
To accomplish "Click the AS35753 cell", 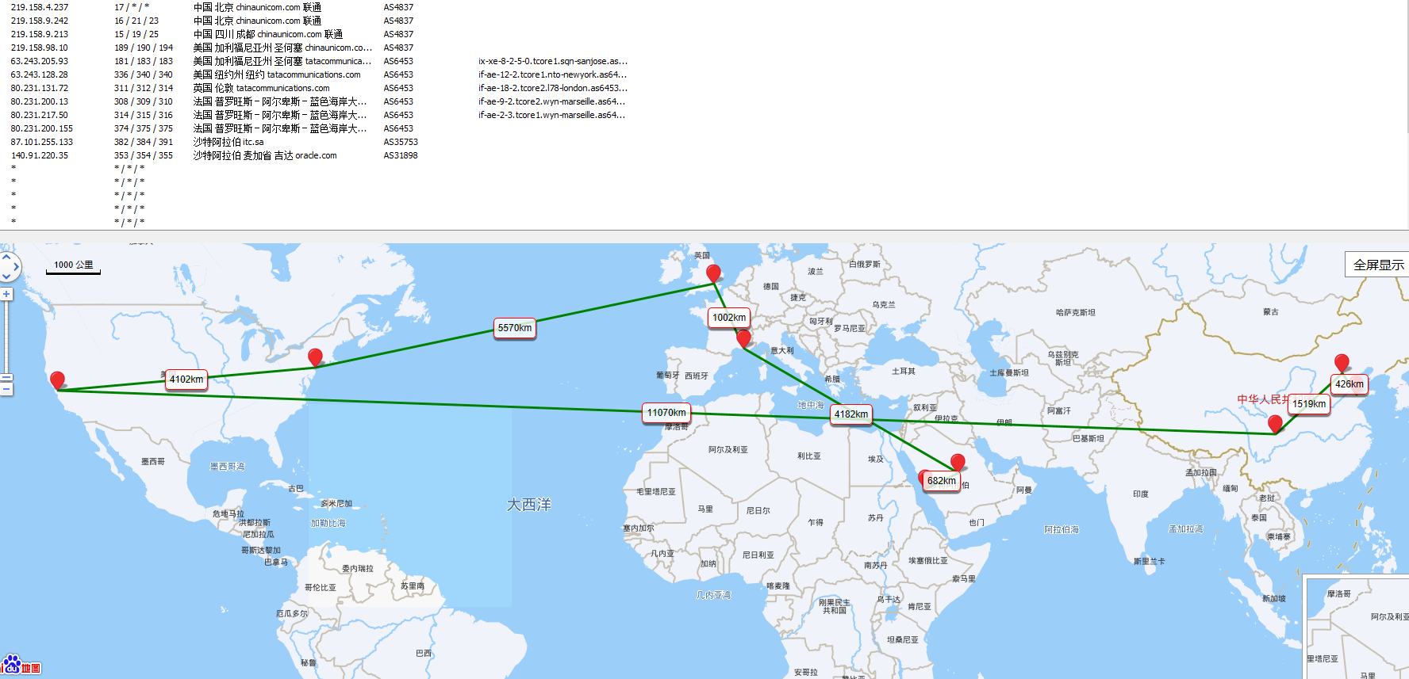I will tap(401, 142).
